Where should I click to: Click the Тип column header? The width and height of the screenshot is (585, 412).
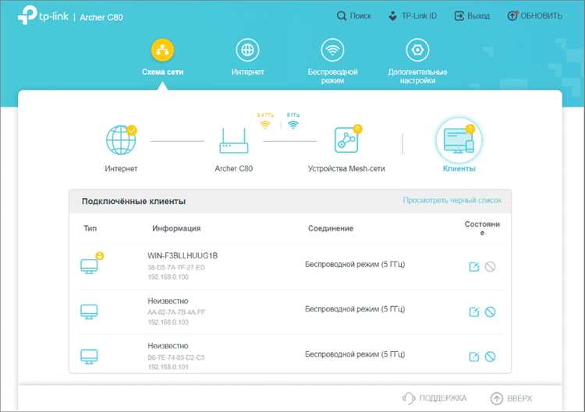pos(90,228)
